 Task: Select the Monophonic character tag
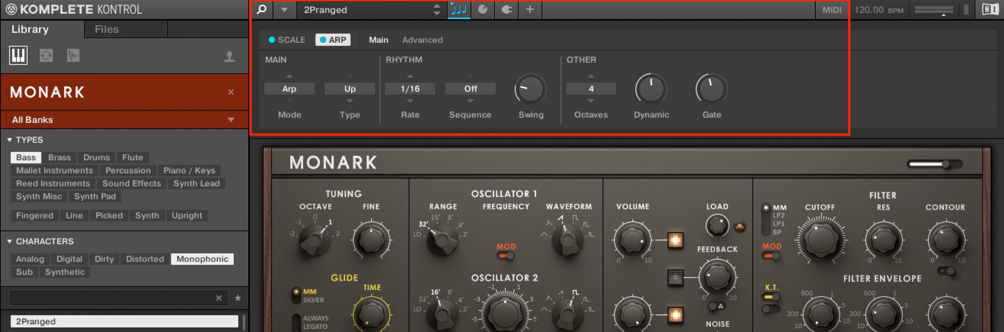[202, 259]
